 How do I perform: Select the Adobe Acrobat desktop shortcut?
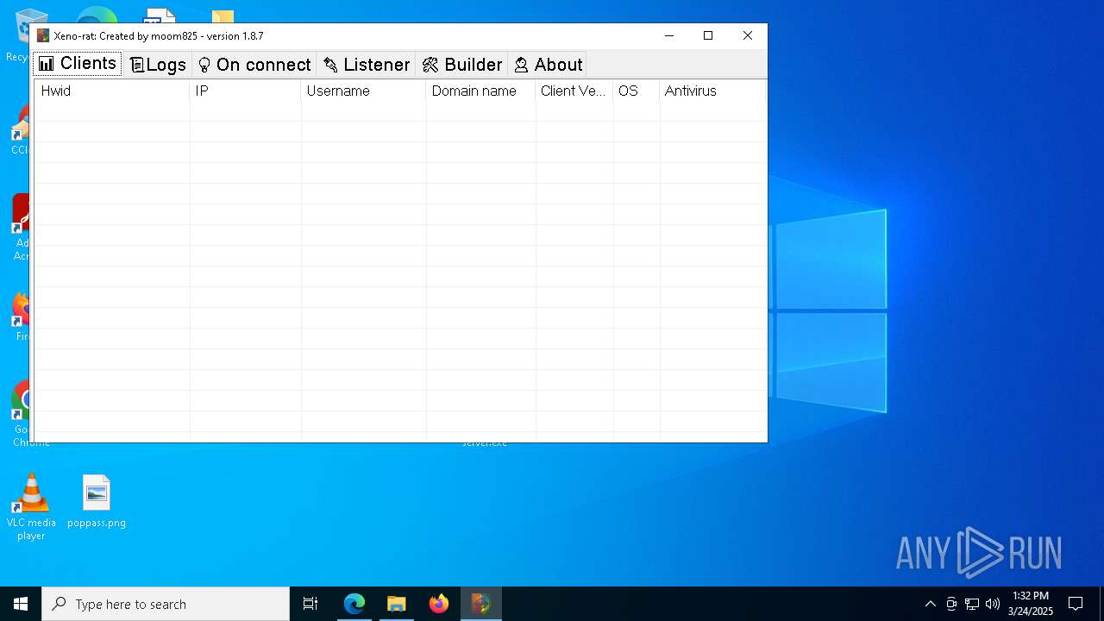click(x=21, y=228)
